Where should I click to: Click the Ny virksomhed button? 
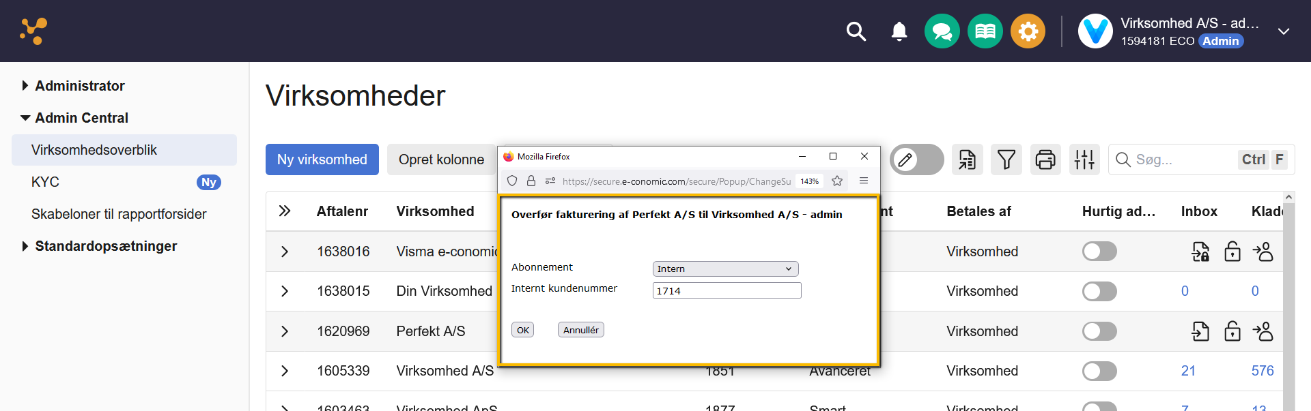pos(322,159)
